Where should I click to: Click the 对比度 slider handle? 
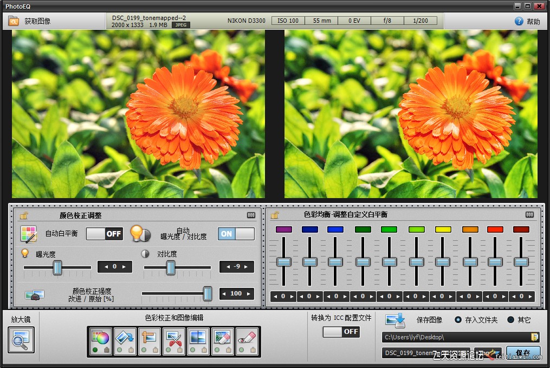[171, 268]
